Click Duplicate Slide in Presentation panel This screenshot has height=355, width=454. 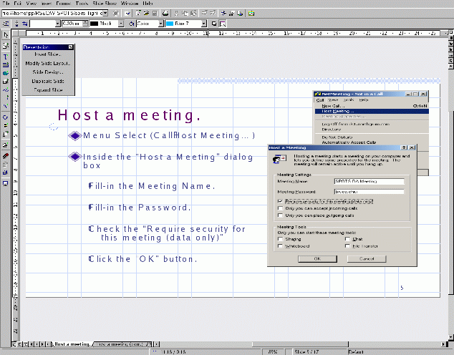[x=47, y=81]
